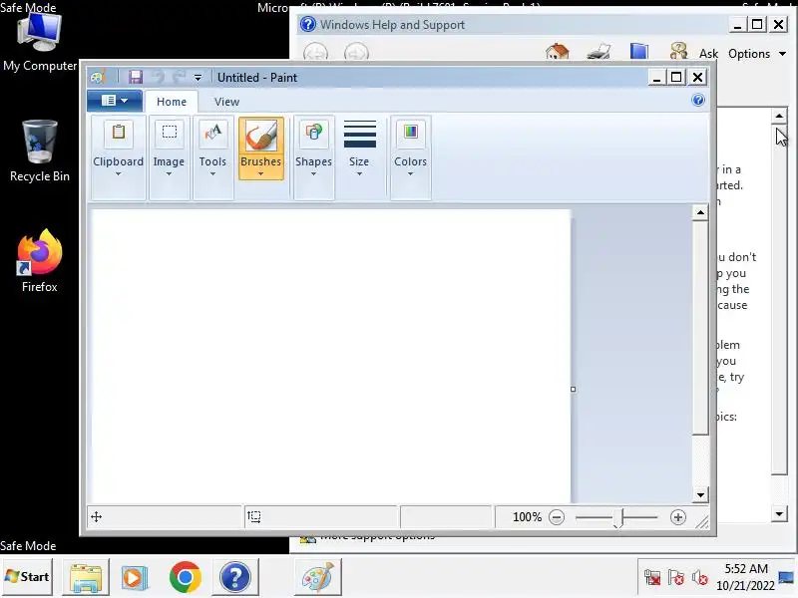
Task: Click the volume icon in system tray
Action: pos(700,578)
